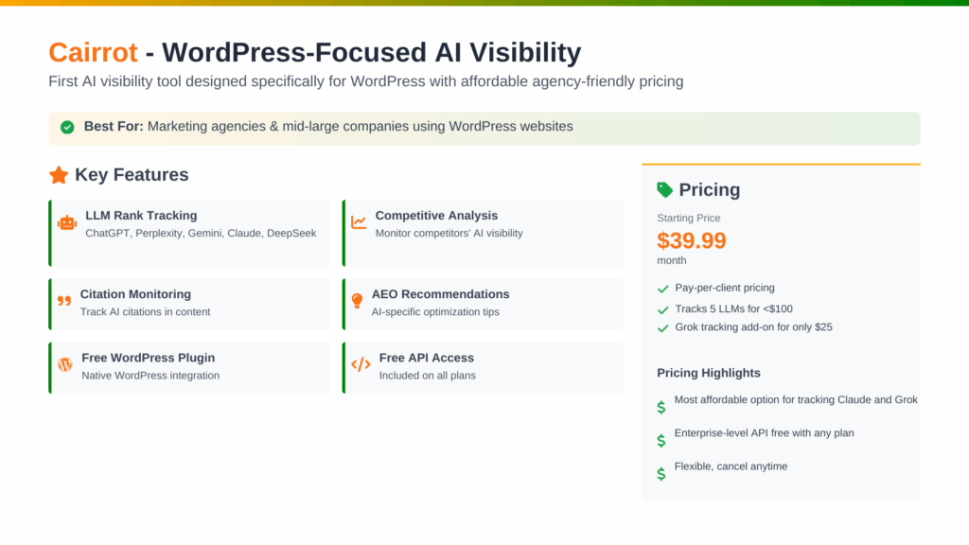This screenshot has height=545, width=969.
Task: Click the Free WordPress Plugin feature title
Action: click(148, 358)
